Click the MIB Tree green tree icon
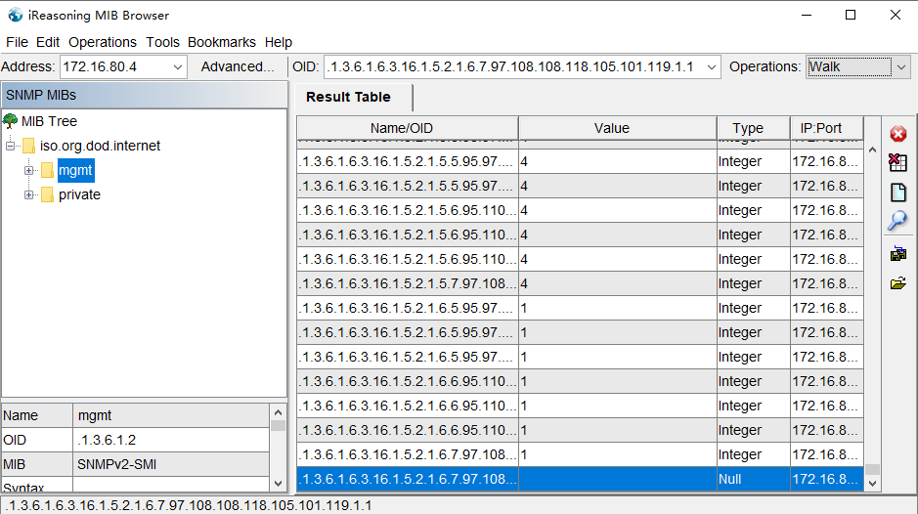918x514 pixels. [10, 121]
